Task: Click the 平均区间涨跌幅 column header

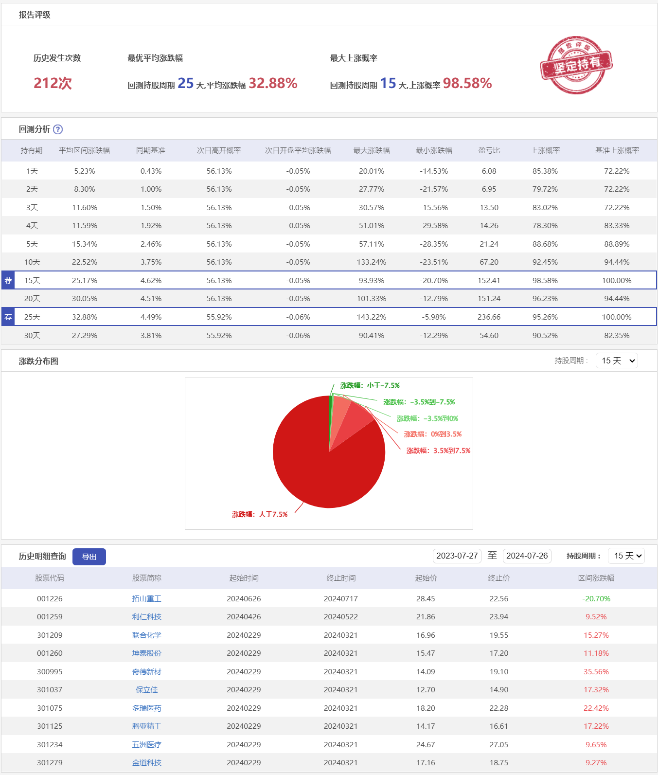Action: (x=84, y=151)
